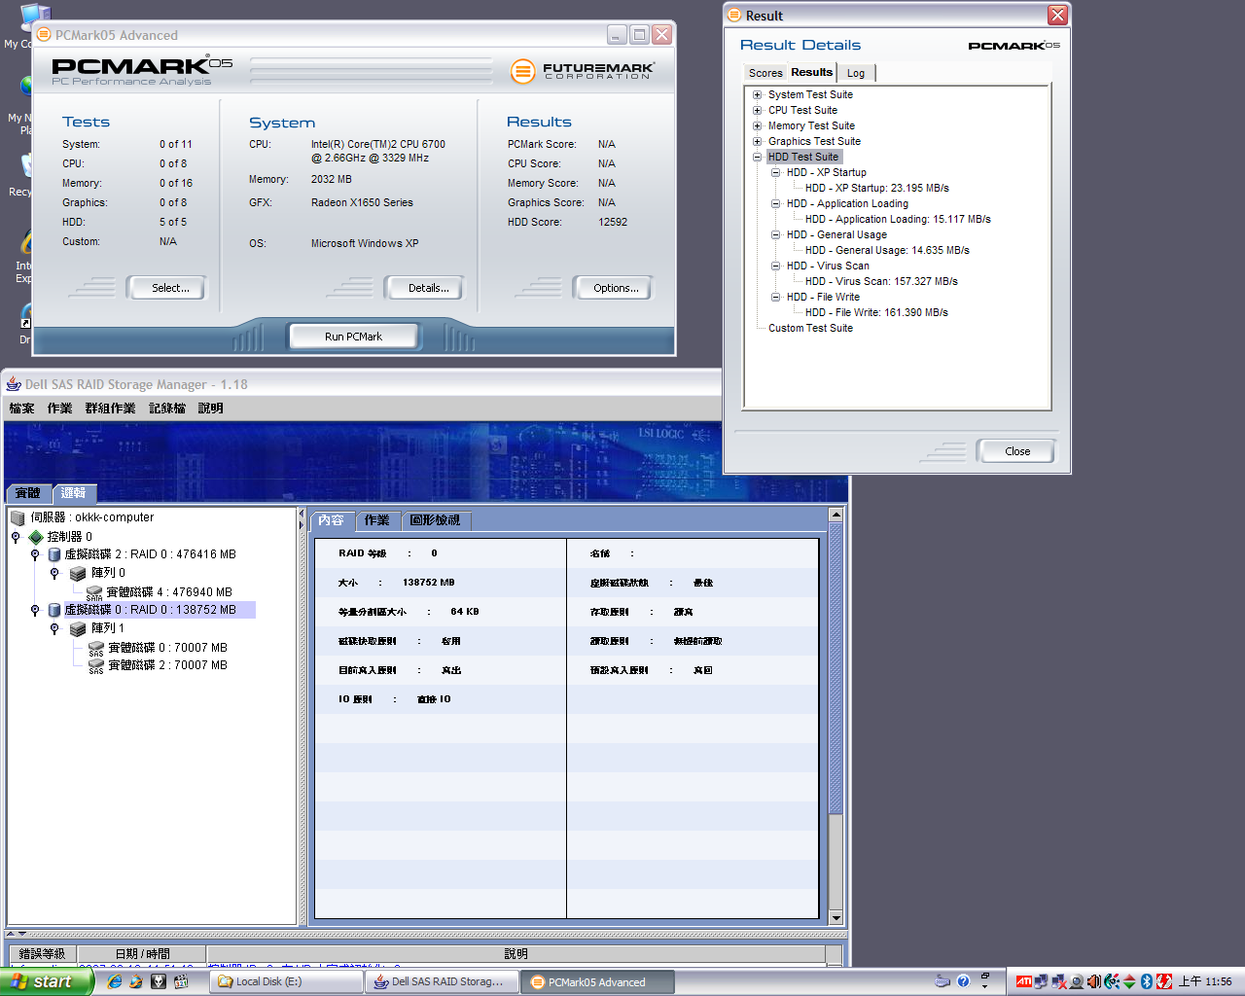1245x996 pixels.
Task: Collapse virtual disk 0 (虛擬磁碟 0) node toggle
Action: [35, 611]
